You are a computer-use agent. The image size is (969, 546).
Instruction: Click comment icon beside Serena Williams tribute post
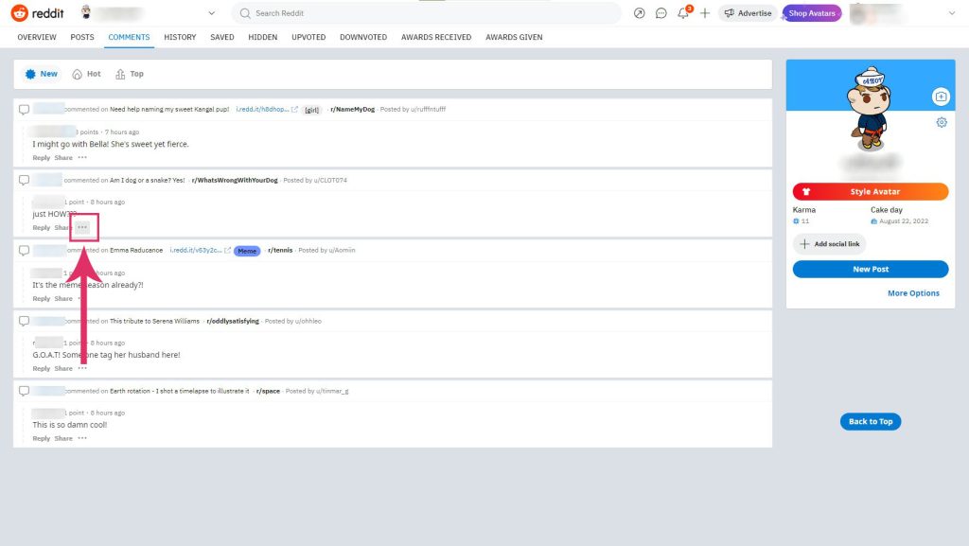24,321
